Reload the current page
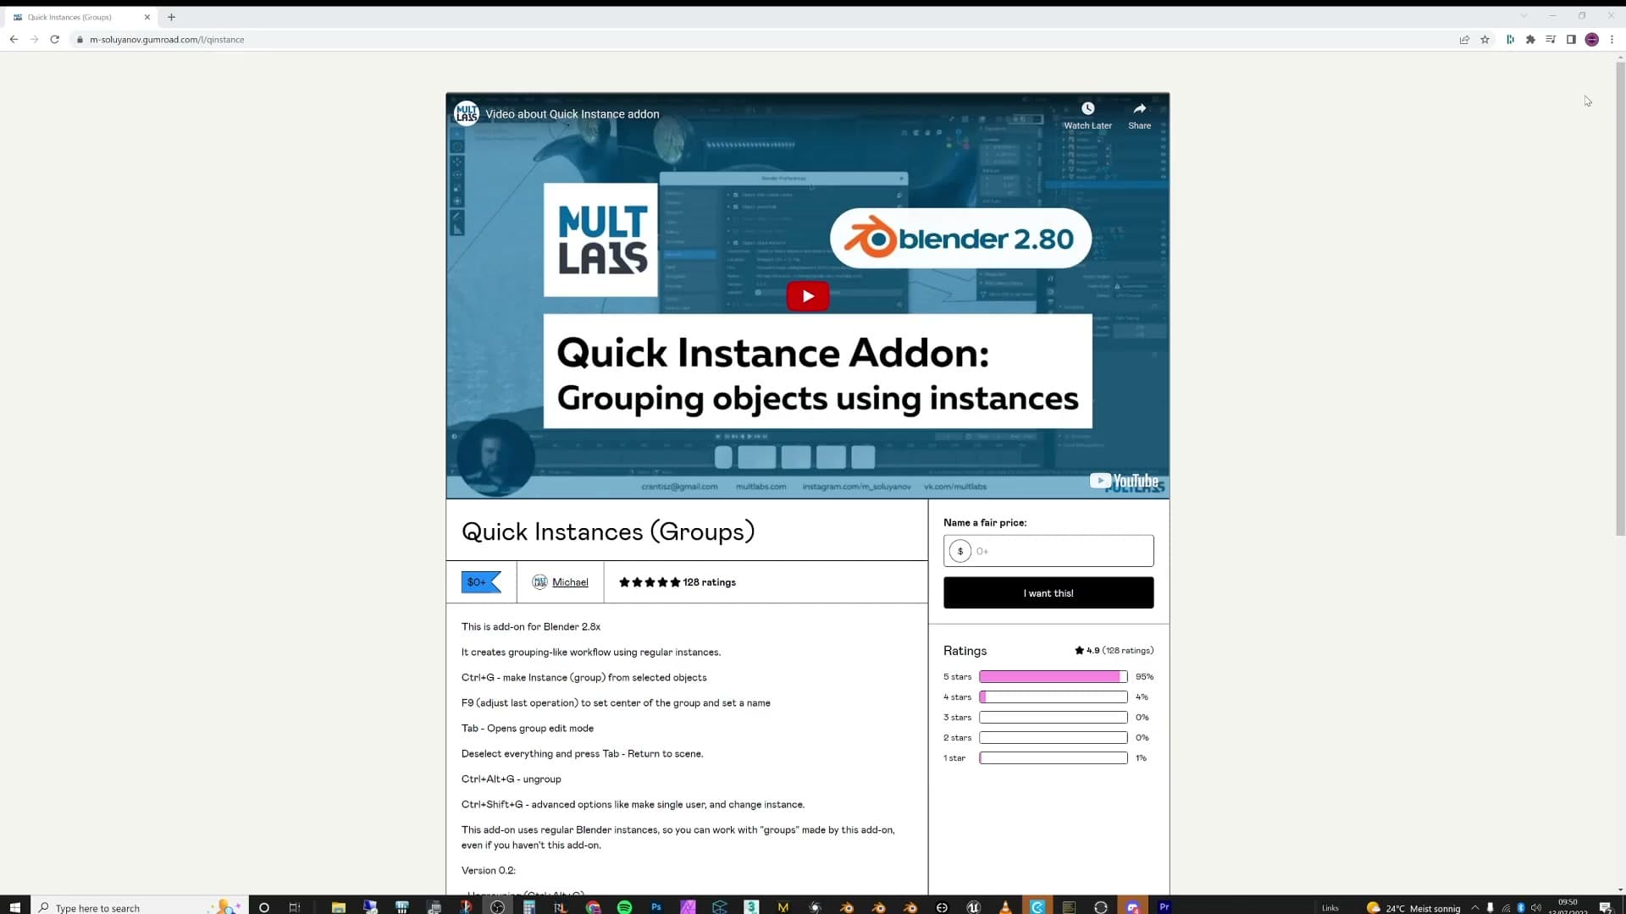1626x914 pixels. coord(55,40)
